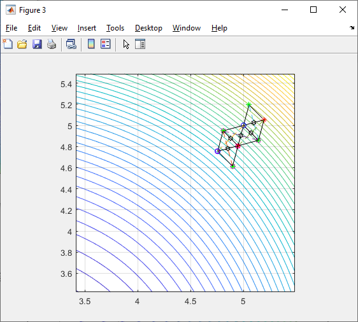This screenshot has width=358, height=322.
Task: Click the red star marker near 5.05
Action: coord(264,120)
